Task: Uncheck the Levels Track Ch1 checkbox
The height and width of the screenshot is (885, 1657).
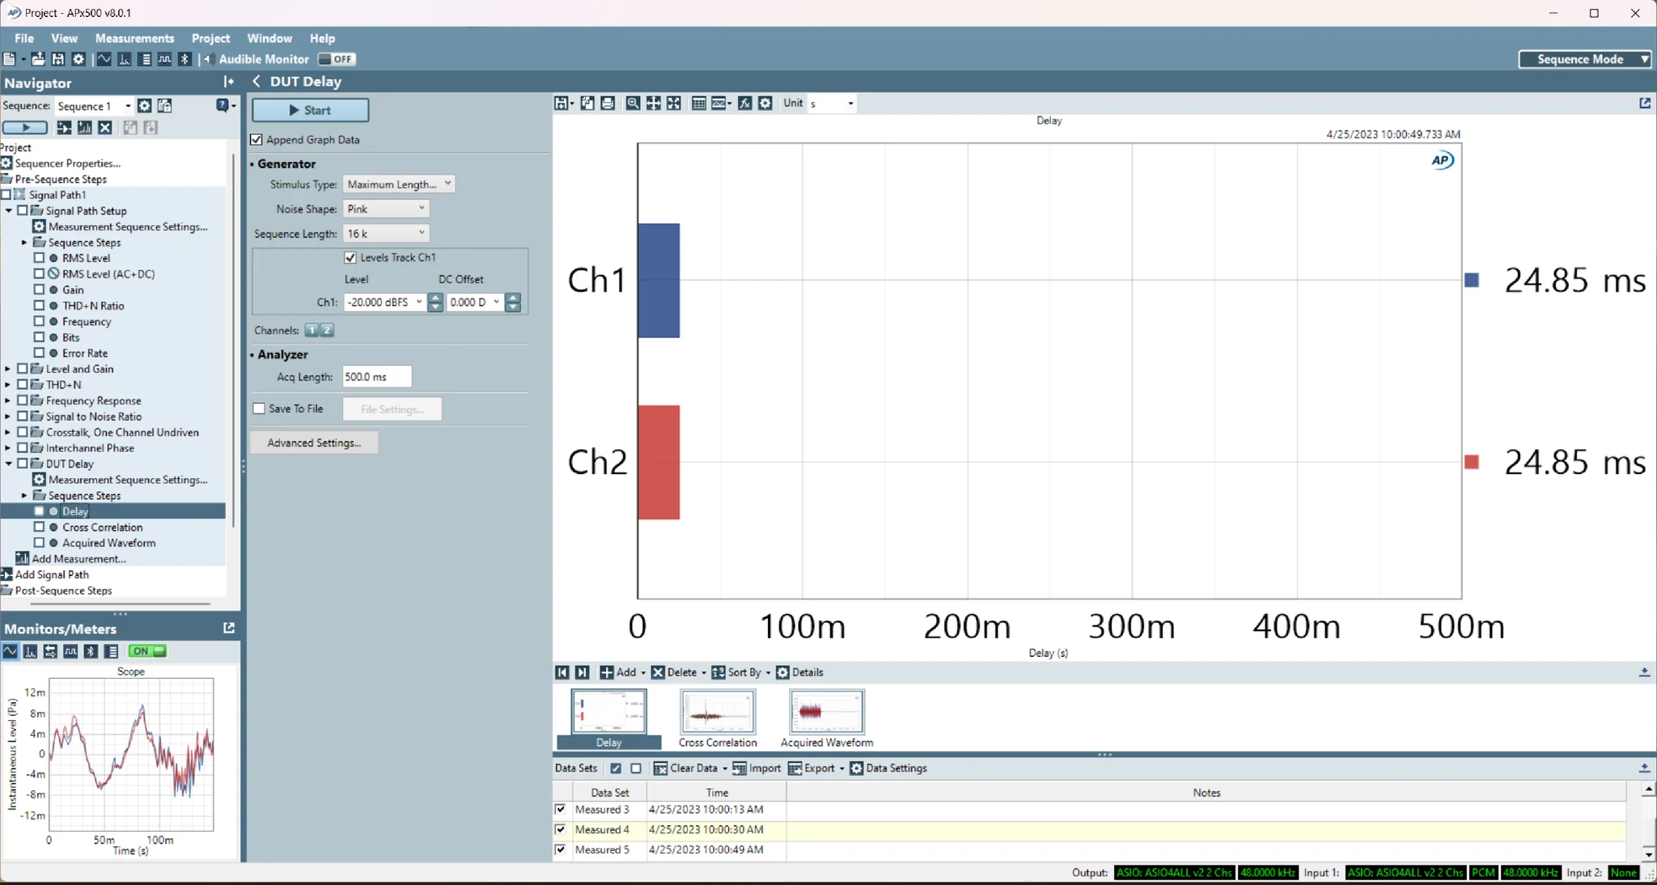Action: (350, 257)
